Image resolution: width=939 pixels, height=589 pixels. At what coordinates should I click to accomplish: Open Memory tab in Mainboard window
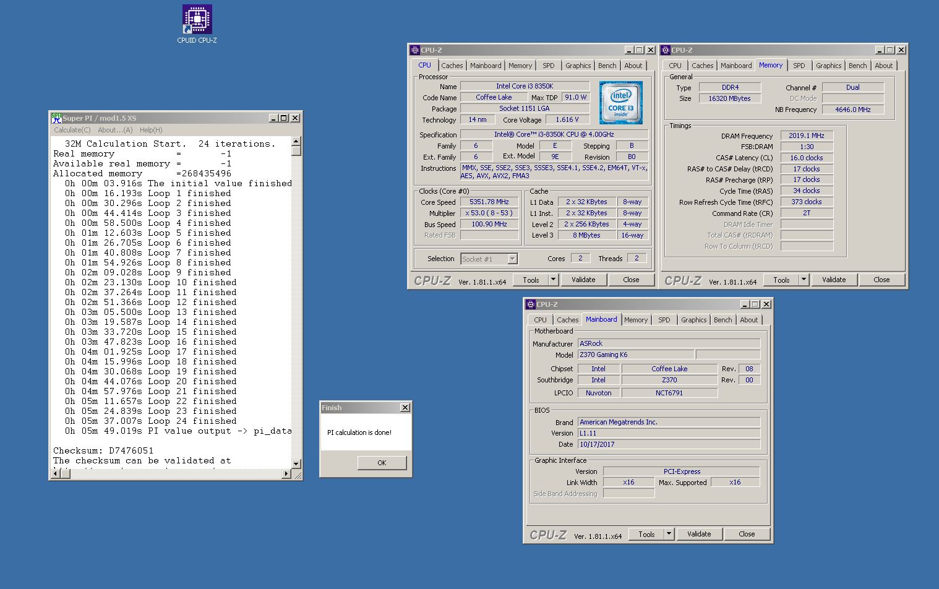tap(636, 320)
